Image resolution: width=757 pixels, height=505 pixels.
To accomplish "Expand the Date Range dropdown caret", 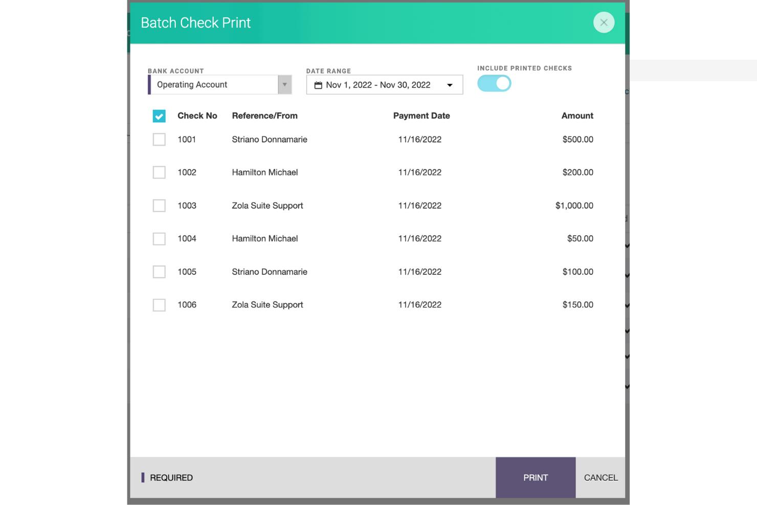I will (x=450, y=85).
